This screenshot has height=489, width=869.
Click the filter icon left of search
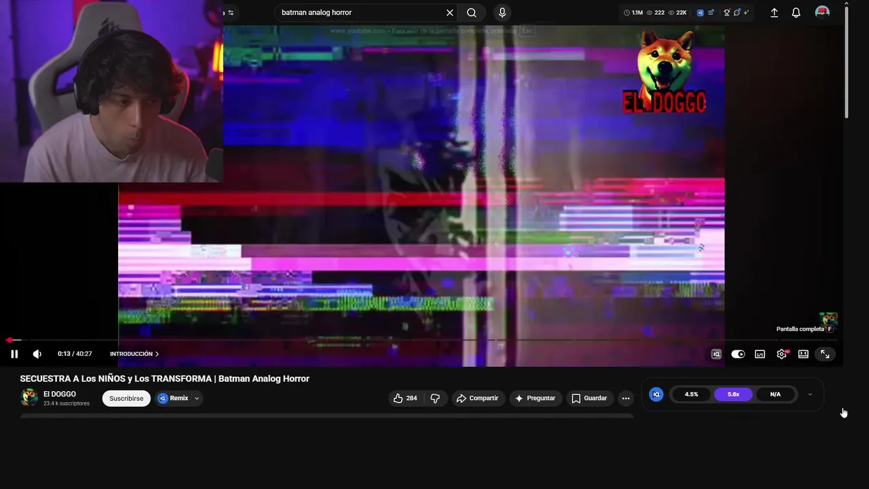tap(231, 12)
